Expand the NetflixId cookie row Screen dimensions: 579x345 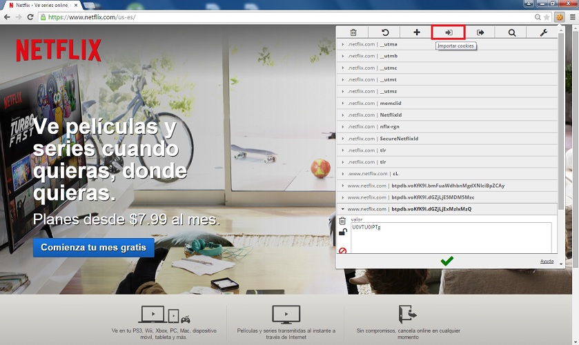446,115
